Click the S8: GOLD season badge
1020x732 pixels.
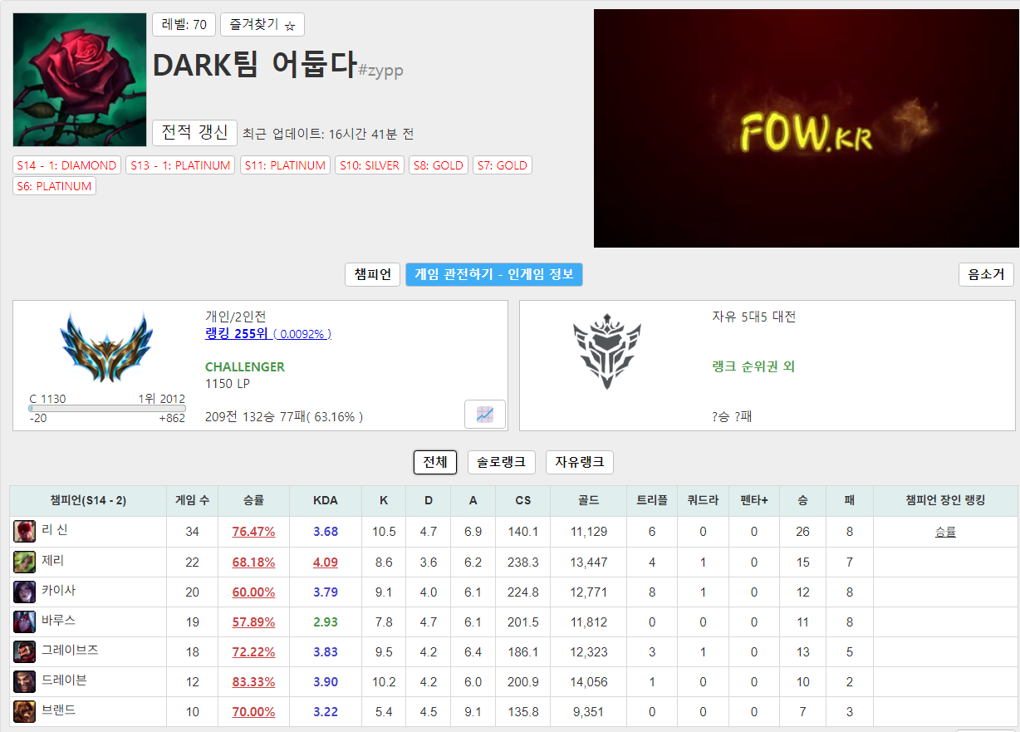click(439, 165)
